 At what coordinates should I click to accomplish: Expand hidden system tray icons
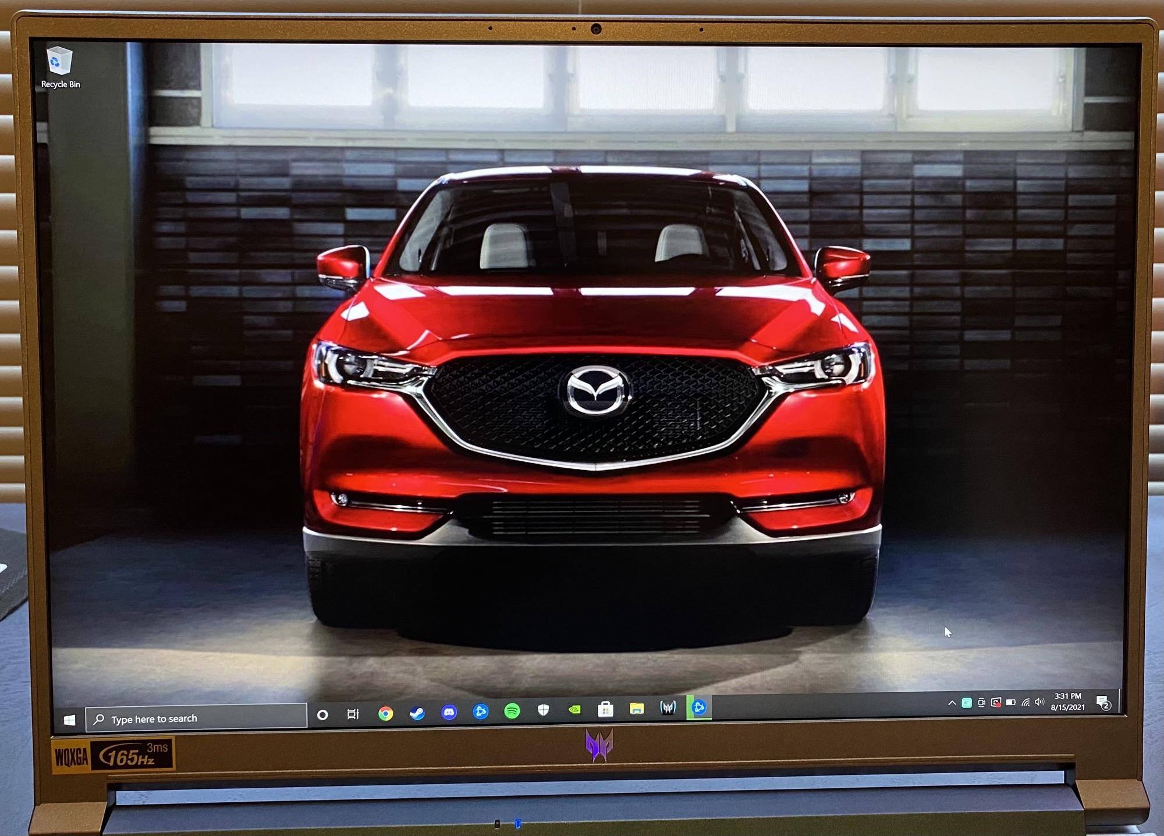952,703
